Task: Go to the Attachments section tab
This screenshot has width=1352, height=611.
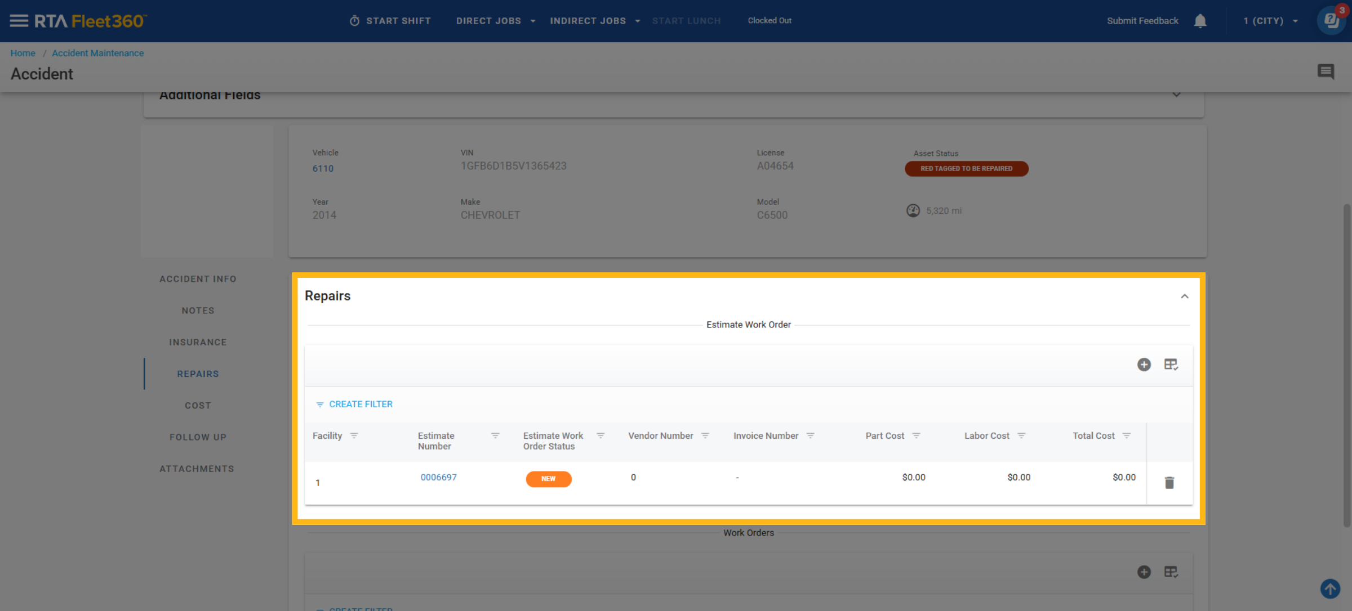Action: pyautogui.click(x=197, y=469)
